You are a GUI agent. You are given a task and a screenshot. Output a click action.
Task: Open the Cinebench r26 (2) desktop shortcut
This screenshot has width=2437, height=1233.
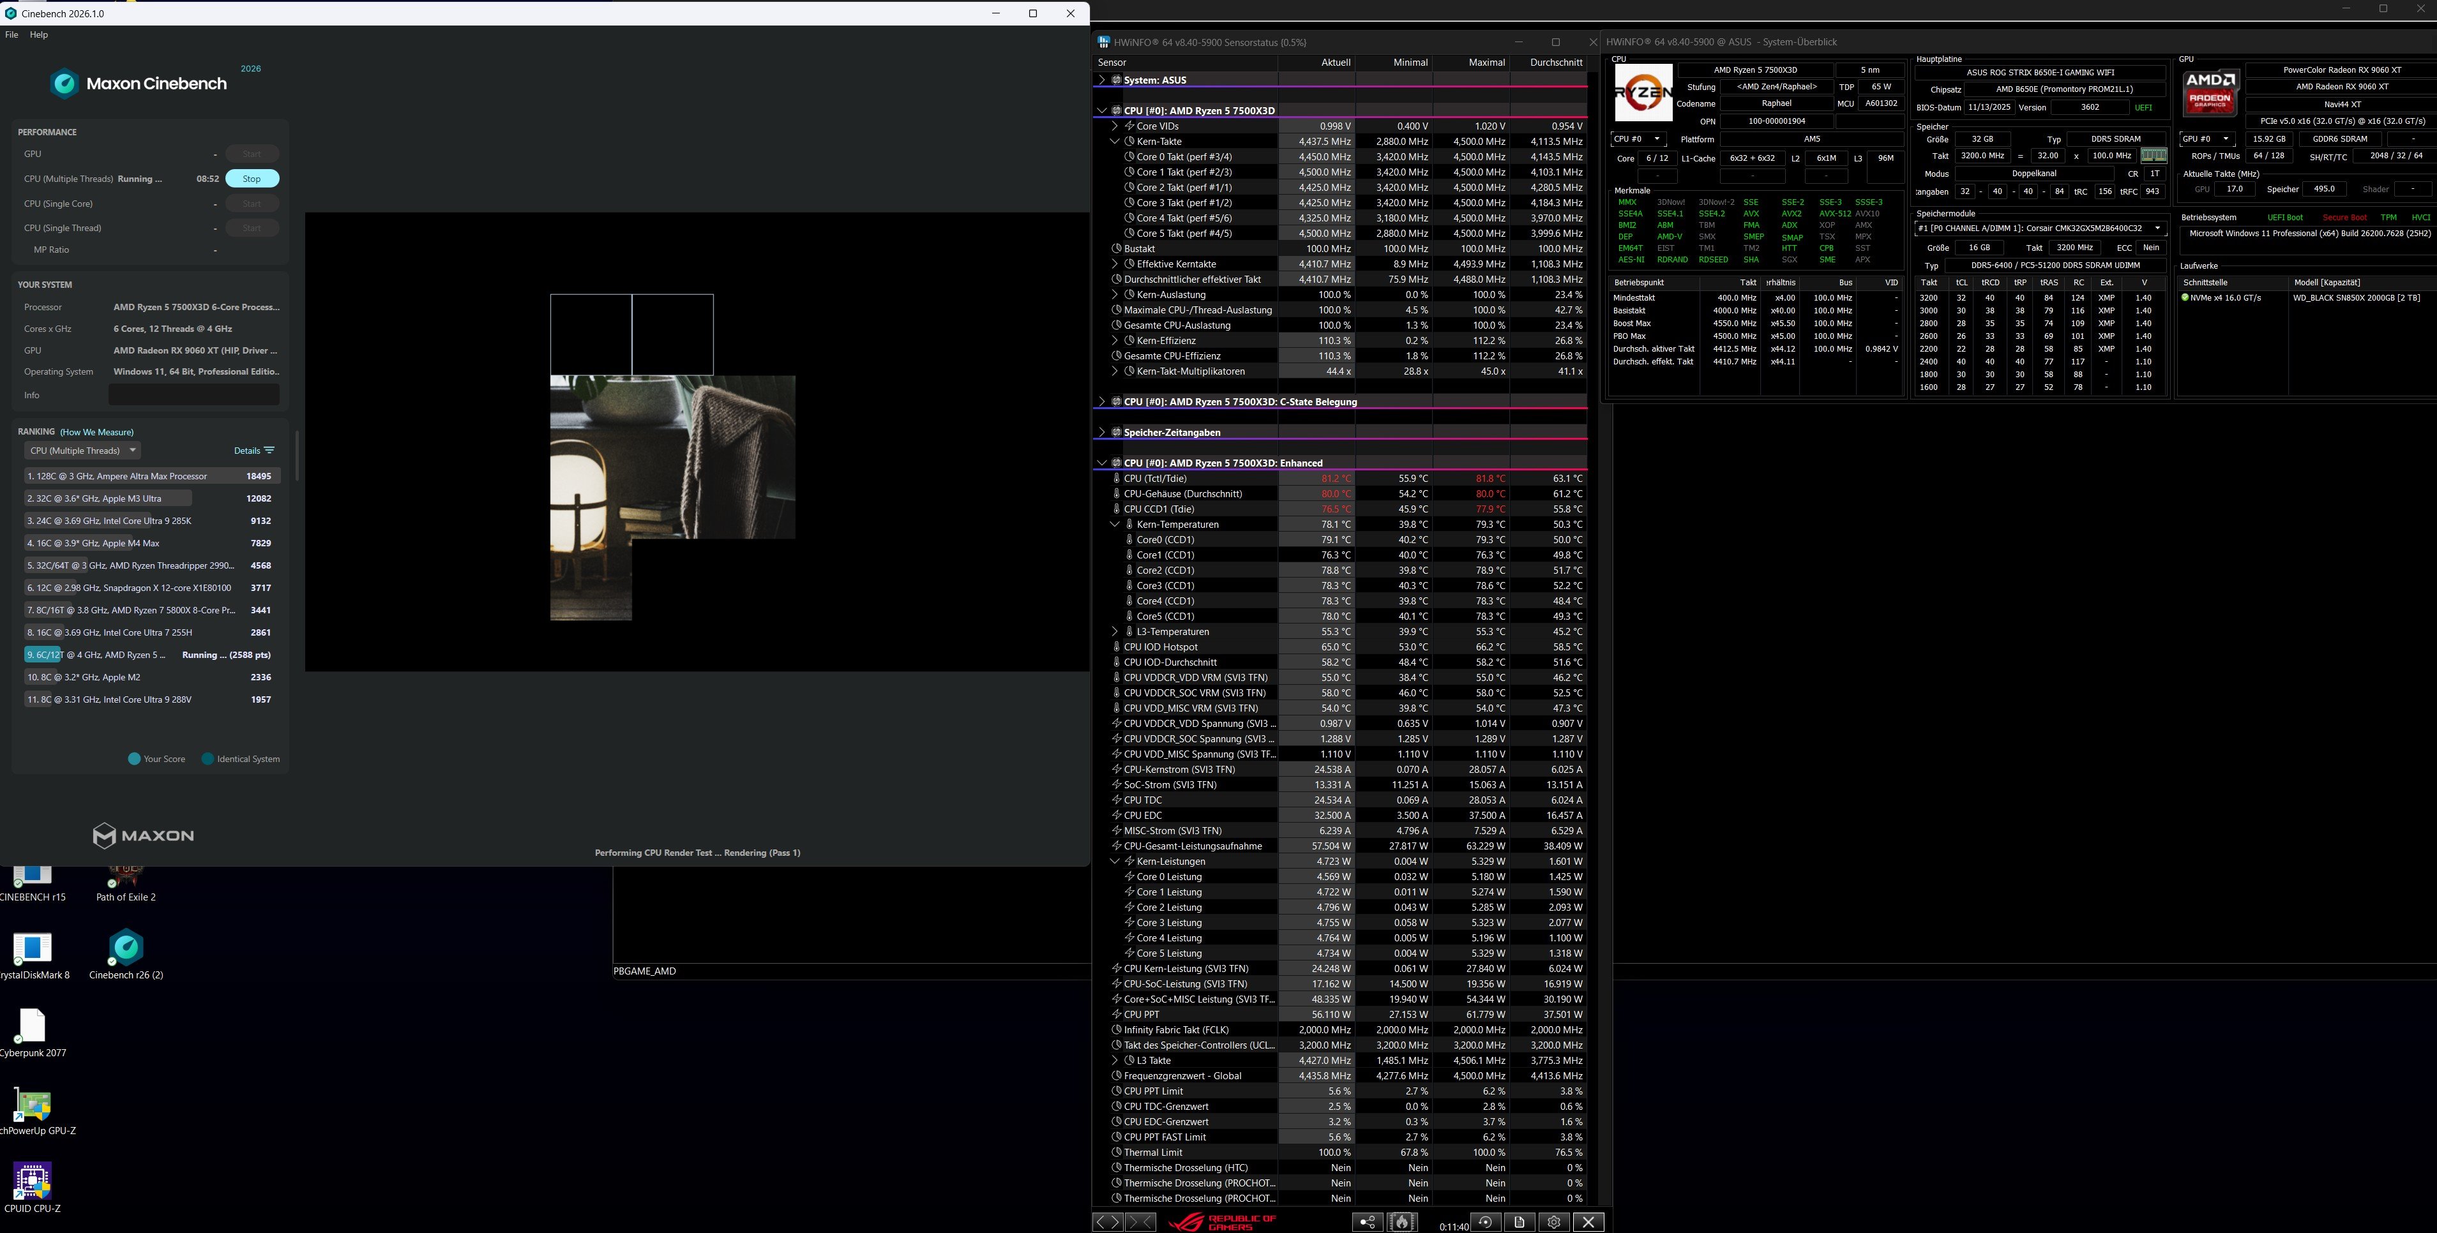(x=126, y=948)
